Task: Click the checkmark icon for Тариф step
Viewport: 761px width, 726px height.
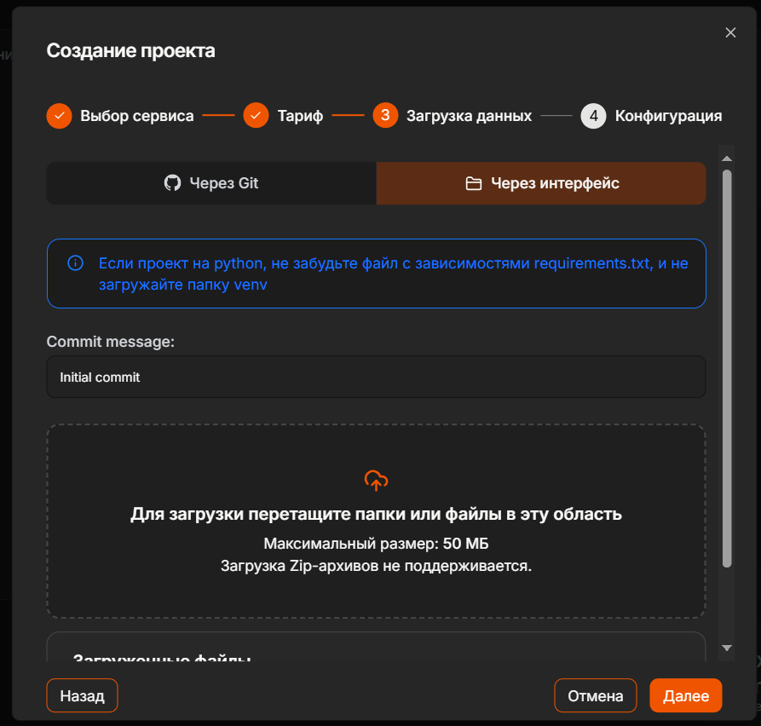Action: pos(256,115)
